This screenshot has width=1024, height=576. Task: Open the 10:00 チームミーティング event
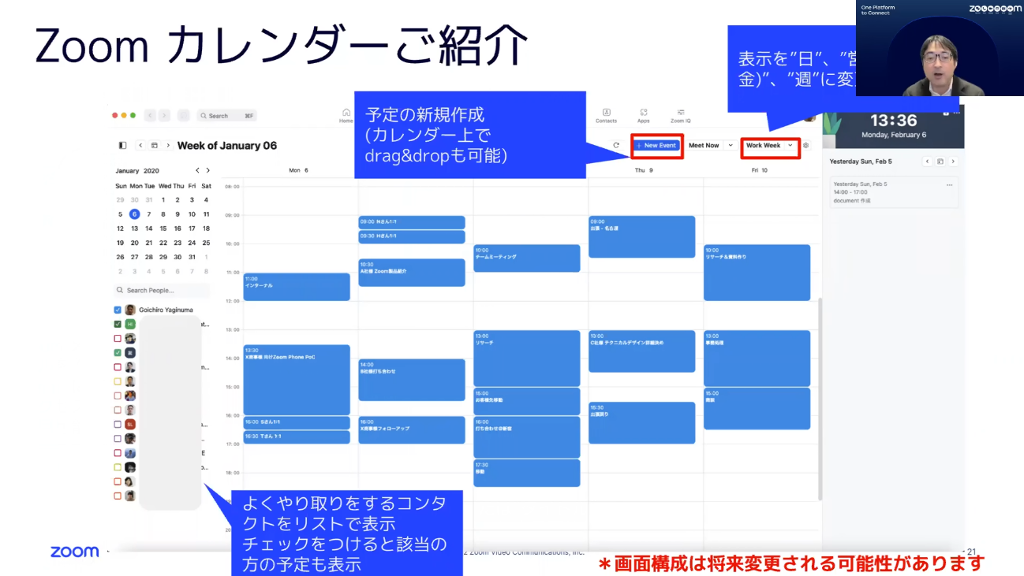coord(527,258)
